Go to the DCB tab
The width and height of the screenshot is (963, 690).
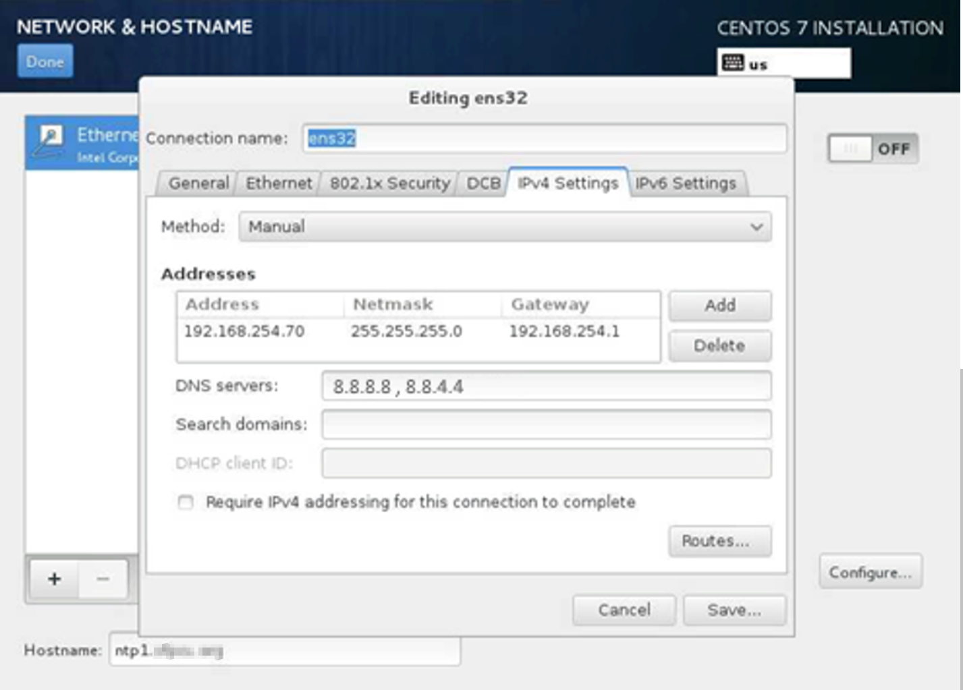click(x=483, y=183)
